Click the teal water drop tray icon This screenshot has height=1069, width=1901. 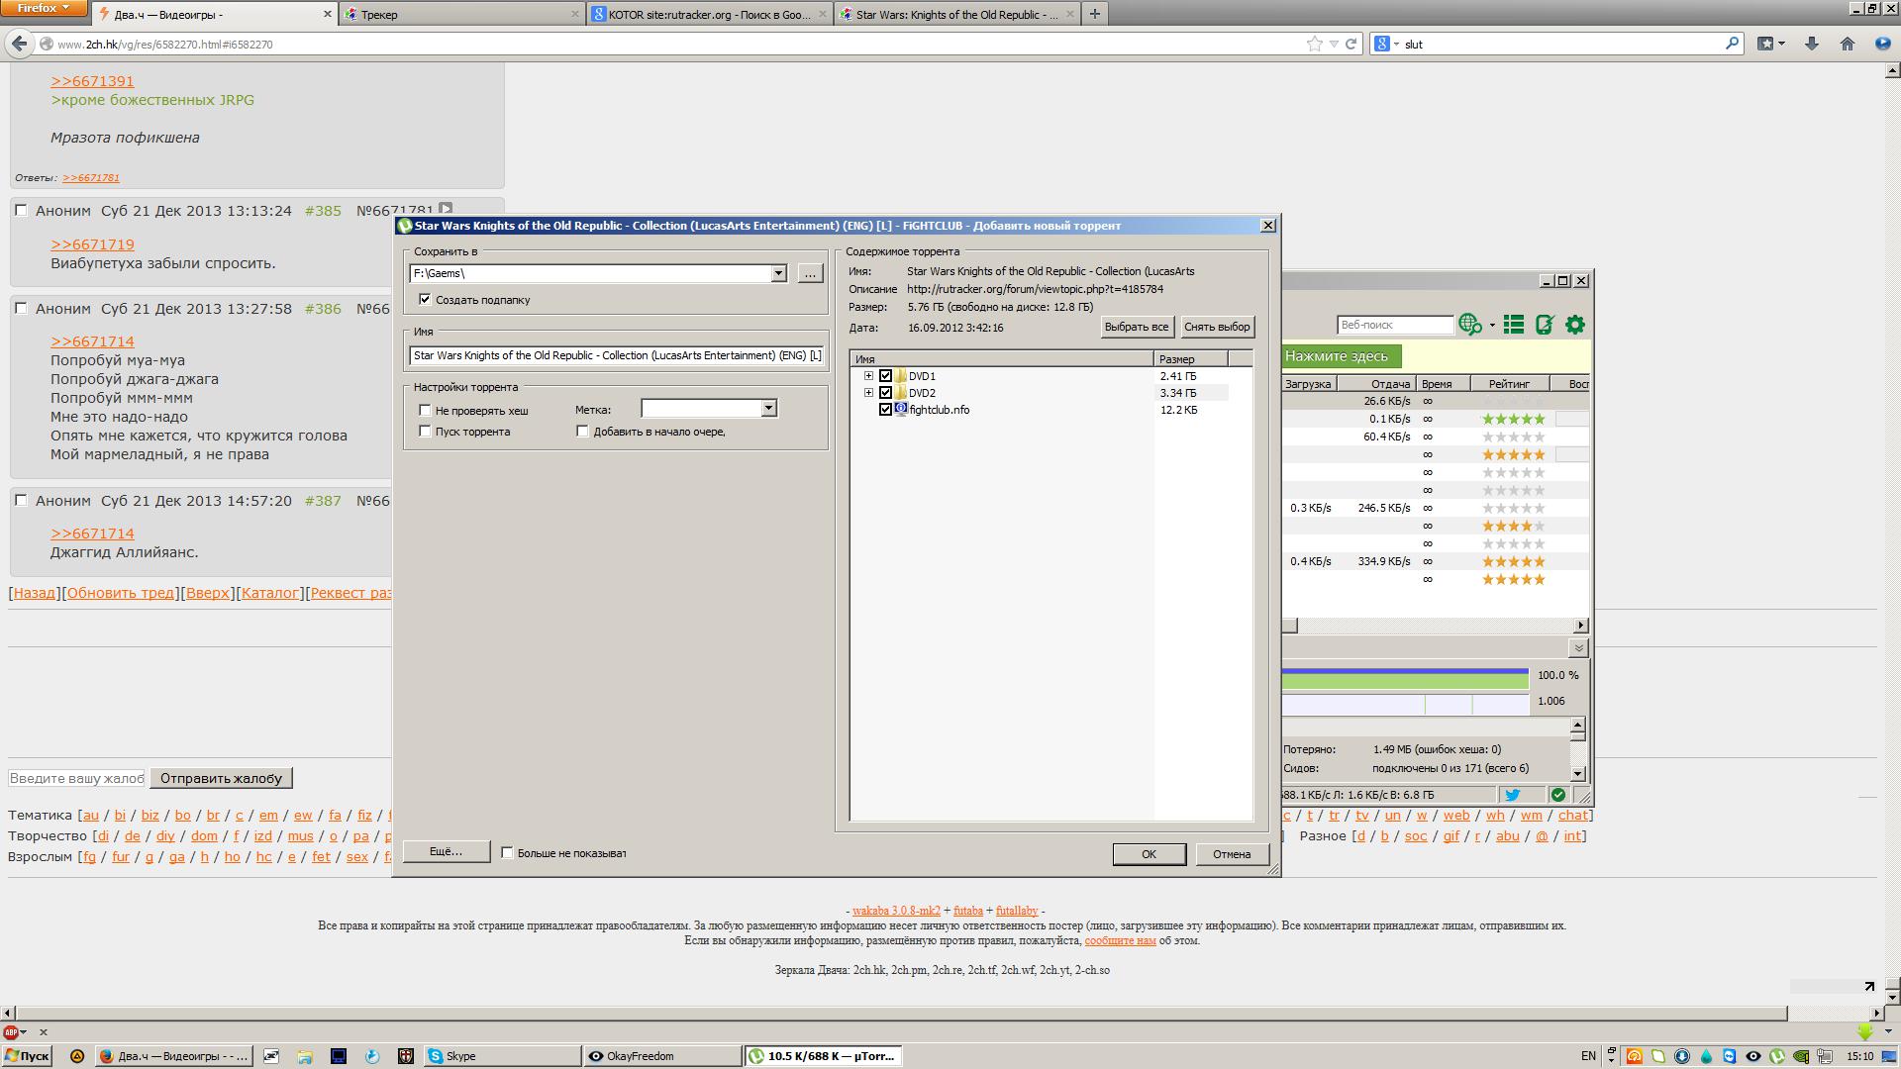[1706, 1056]
